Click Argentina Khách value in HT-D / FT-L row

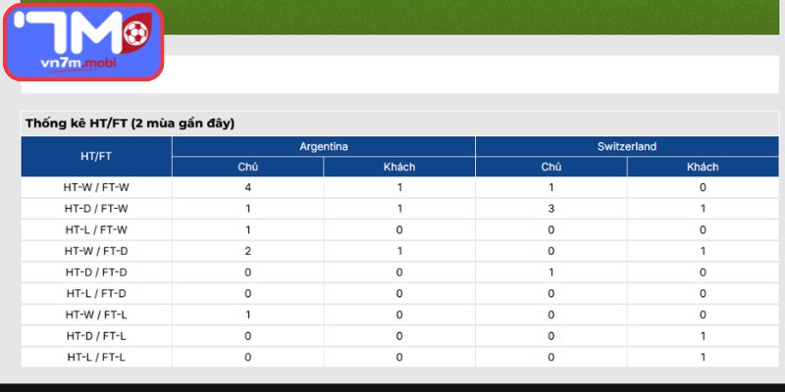pos(399,336)
